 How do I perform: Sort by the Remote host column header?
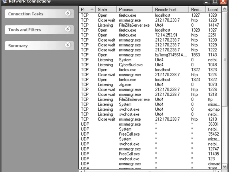pyautogui.click(x=171, y=9)
